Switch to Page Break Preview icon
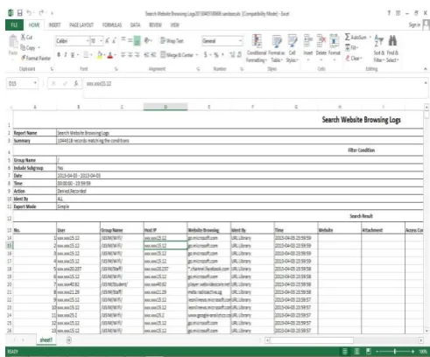The width and height of the screenshot is (430, 357). pyautogui.click(x=369, y=352)
